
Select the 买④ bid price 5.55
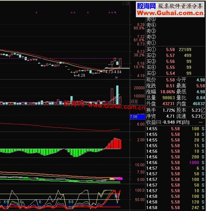(x=170, y=67)
